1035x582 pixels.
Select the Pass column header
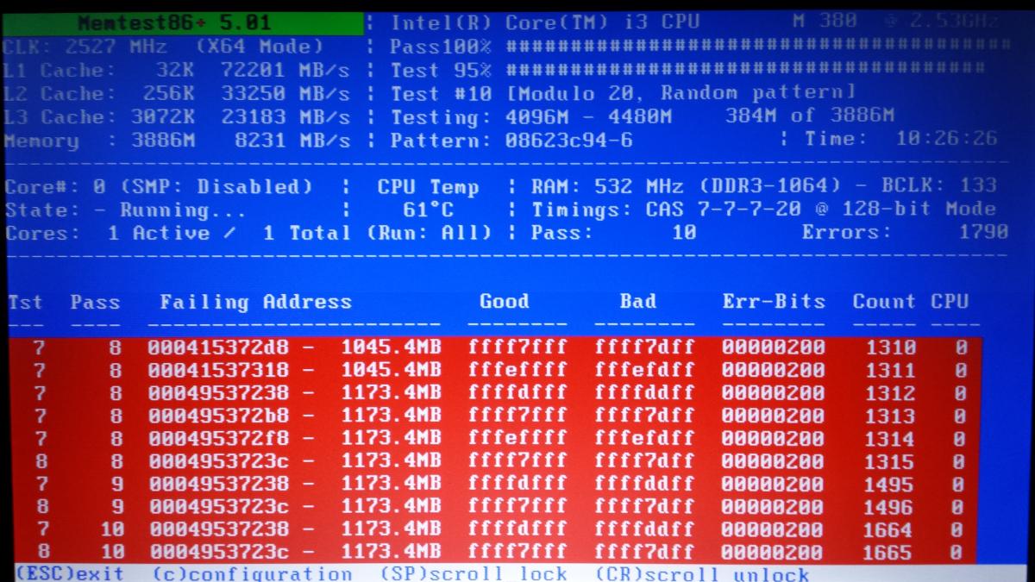(95, 303)
